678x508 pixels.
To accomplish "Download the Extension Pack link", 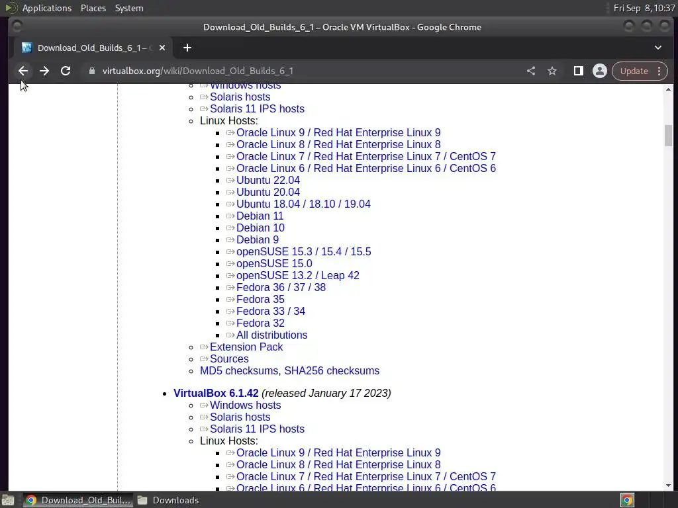I will click(246, 347).
